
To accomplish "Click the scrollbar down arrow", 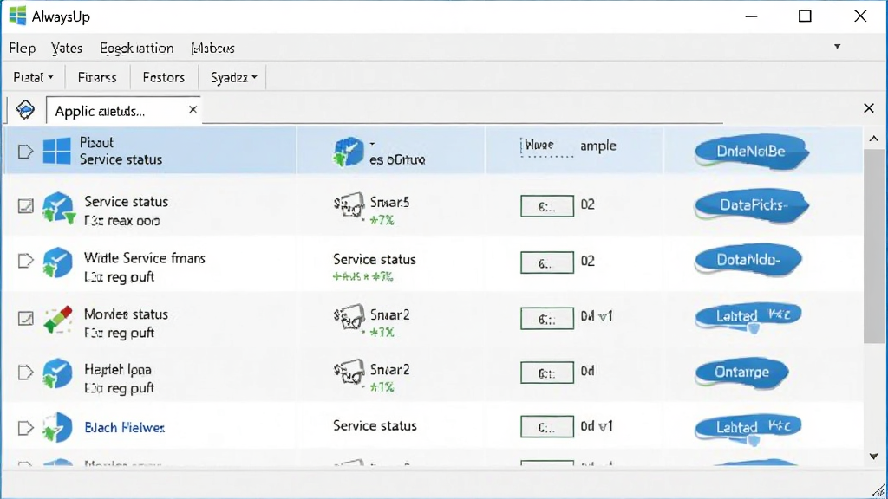I will click(x=874, y=456).
